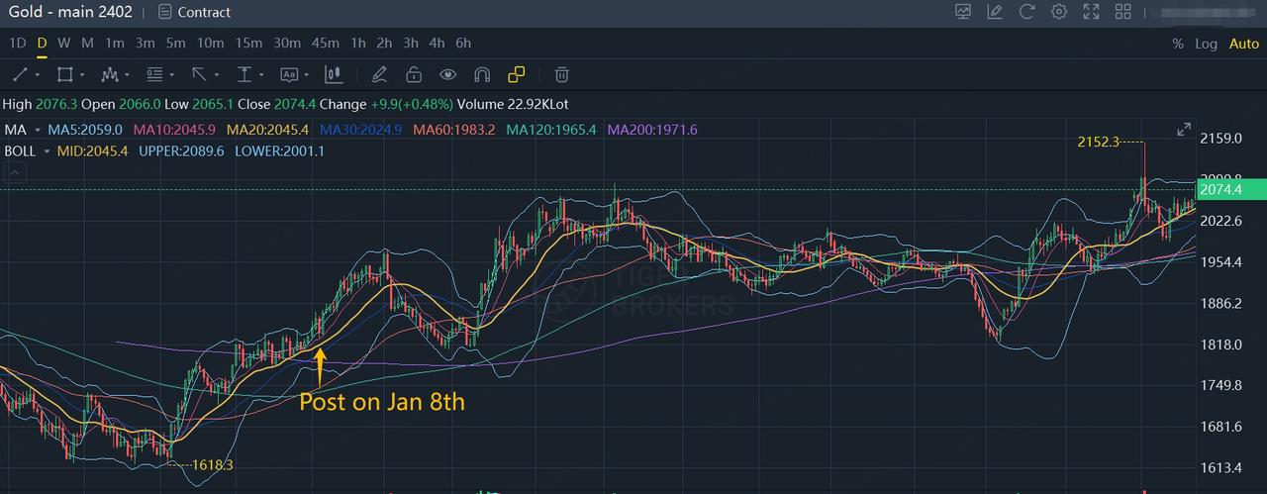Screen dimensions: 1267x494
Task: Switch to the 6h timeframe
Action: [463, 44]
